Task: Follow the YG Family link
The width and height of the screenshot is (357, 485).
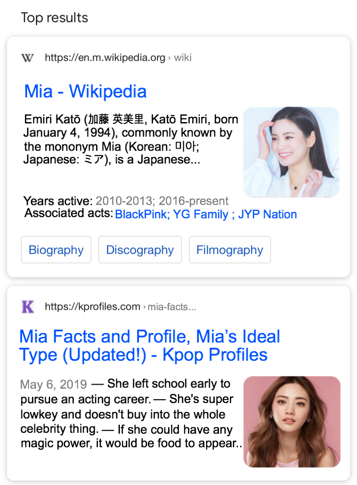Action: point(200,214)
